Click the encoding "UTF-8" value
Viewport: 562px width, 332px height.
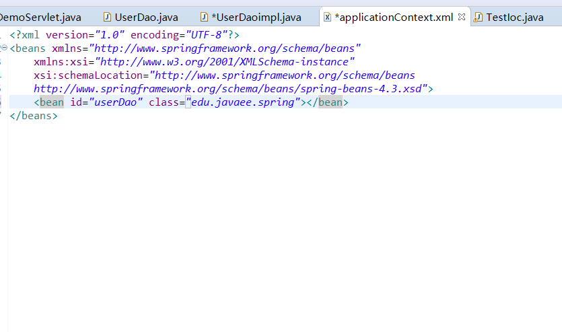point(207,35)
